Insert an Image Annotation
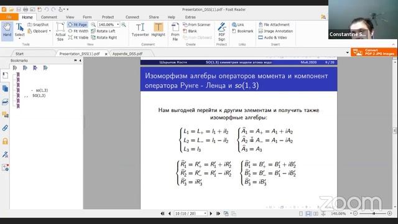 coord(275,31)
